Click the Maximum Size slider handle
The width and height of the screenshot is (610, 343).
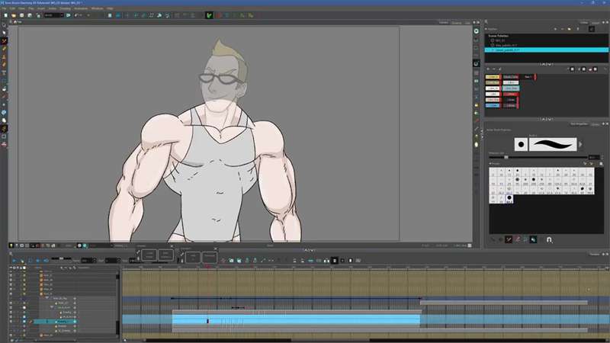click(x=506, y=157)
